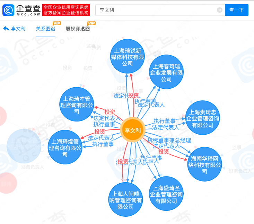Image resolution: width=254 pixels, height=224 pixels.
Task: Click 法定代表人 label near 上海春琦瑞 node
Action: pyautogui.click(x=151, y=105)
